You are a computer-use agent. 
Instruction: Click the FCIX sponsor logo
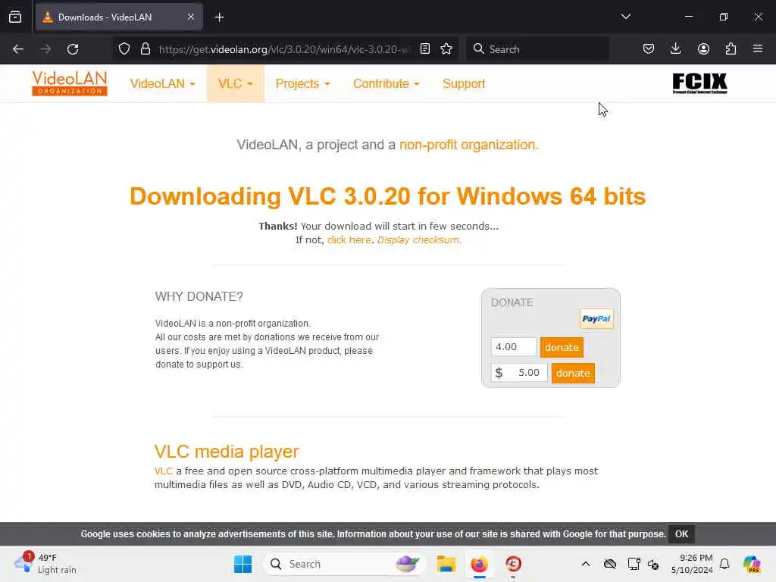click(x=699, y=83)
